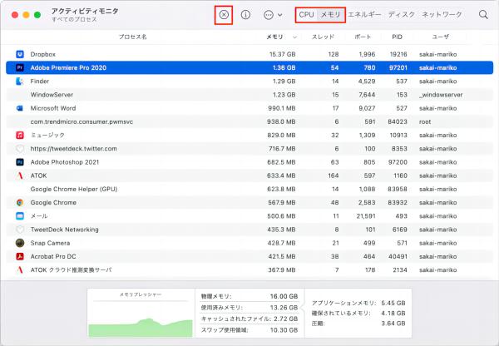This screenshot has height=346, width=499.
Task: Click the red ATOK icon
Action: (20, 175)
